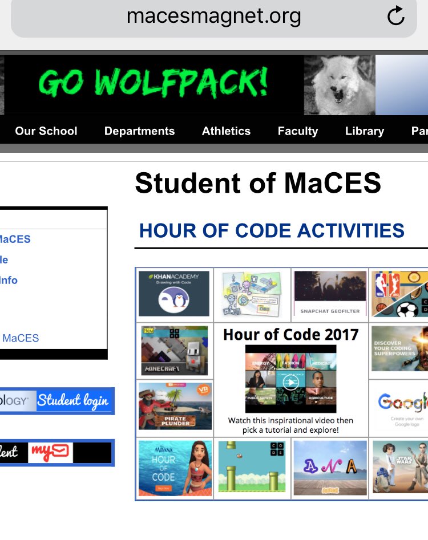Open the sidebar link ending in Info
This screenshot has height=540, width=428.
point(9,281)
